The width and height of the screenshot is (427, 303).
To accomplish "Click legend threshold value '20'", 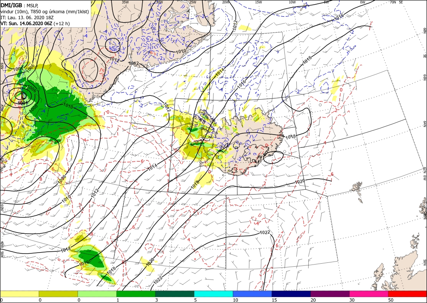I will coord(313,300).
